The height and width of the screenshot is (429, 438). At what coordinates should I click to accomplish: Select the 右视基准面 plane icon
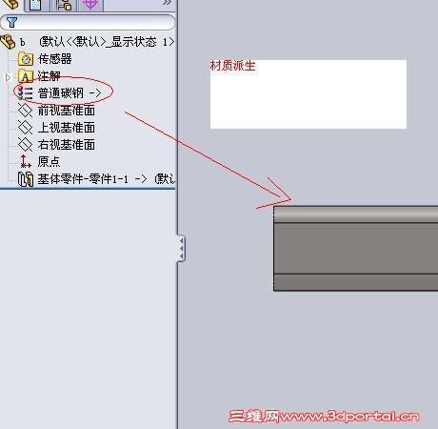point(26,145)
